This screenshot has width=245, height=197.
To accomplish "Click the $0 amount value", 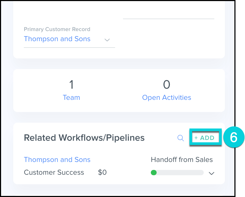I will tap(102, 172).
